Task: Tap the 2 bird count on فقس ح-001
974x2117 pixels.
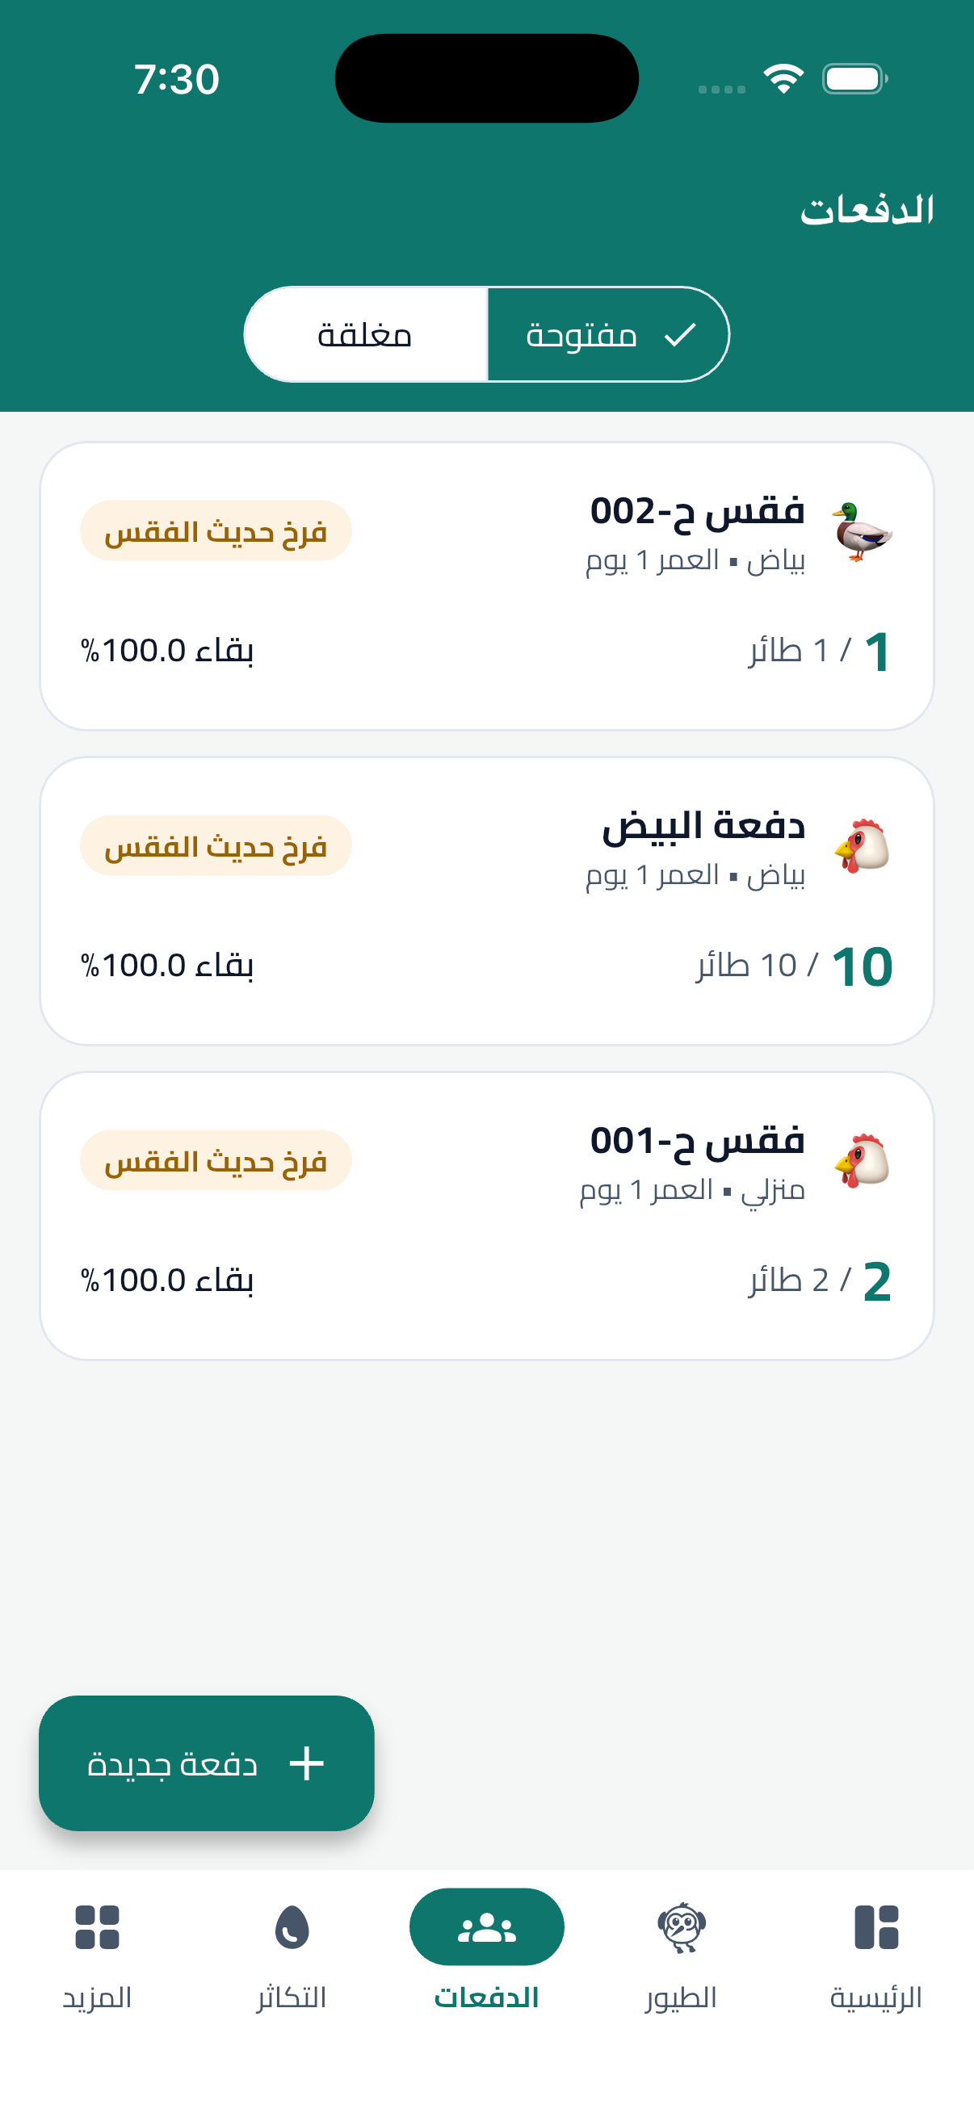Action: click(x=877, y=1281)
